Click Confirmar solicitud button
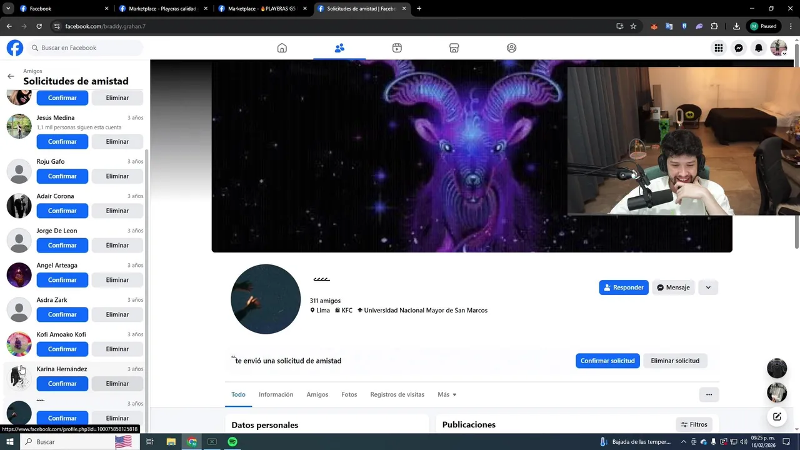Viewport: 800px width, 450px height. [607, 361]
